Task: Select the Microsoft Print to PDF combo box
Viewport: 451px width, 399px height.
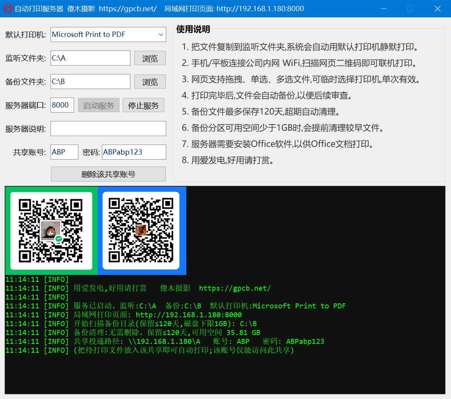Action: click(108, 34)
